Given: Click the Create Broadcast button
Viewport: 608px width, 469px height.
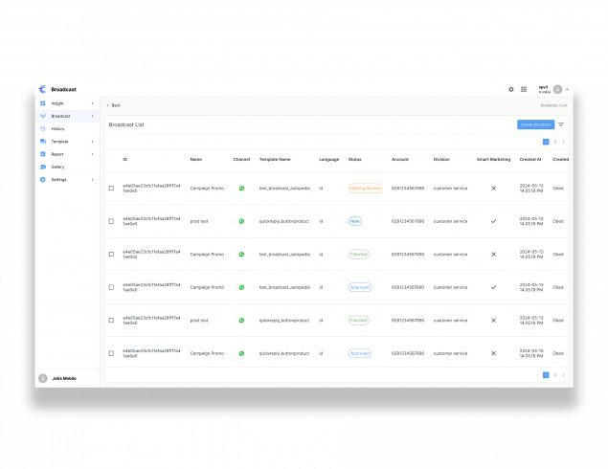Looking at the screenshot, I should 535,124.
